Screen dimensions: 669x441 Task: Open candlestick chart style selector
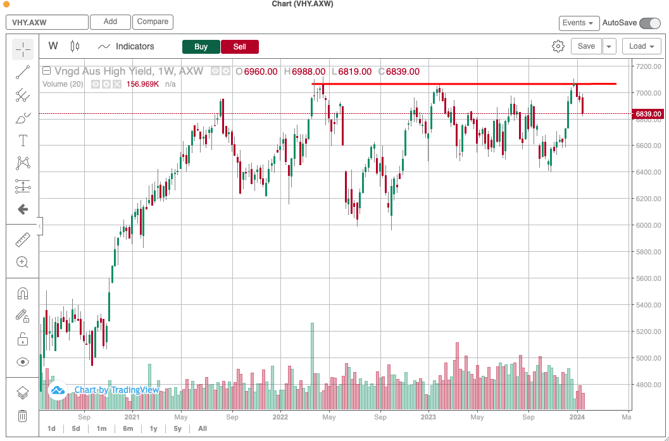tap(75, 46)
